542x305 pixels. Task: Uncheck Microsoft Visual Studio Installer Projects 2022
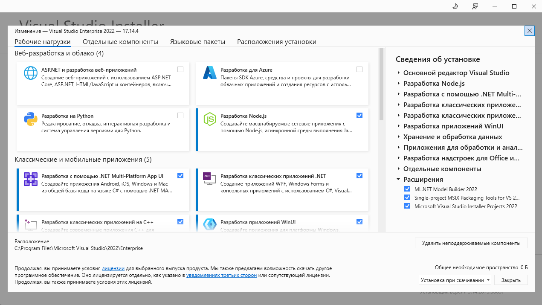pyautogui.click(x=407, y=206)
